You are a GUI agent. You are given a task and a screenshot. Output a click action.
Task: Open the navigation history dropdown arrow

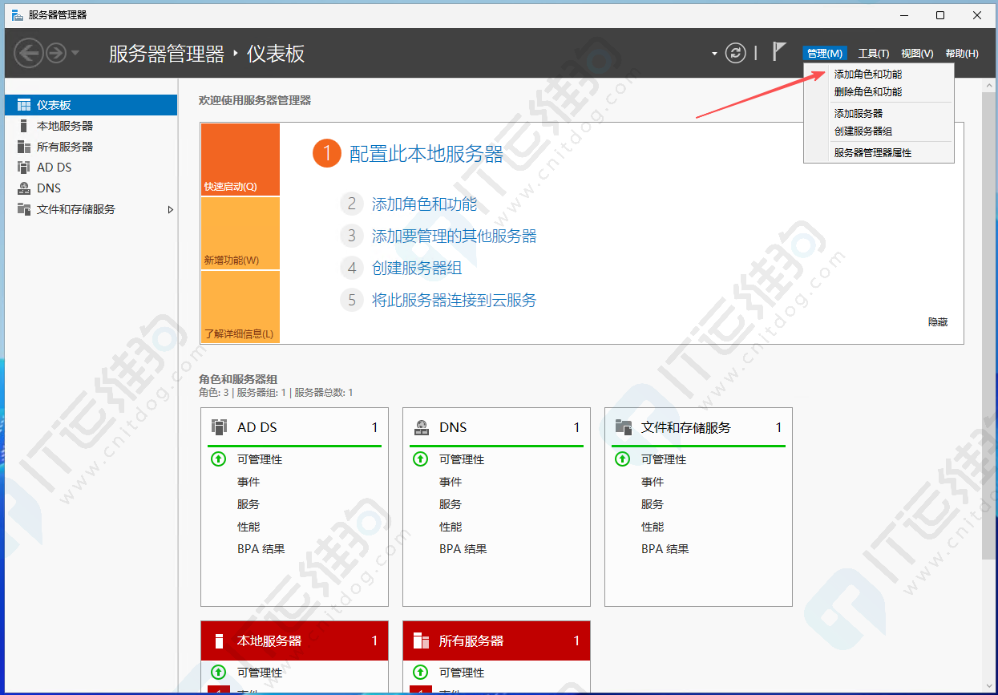75,53
